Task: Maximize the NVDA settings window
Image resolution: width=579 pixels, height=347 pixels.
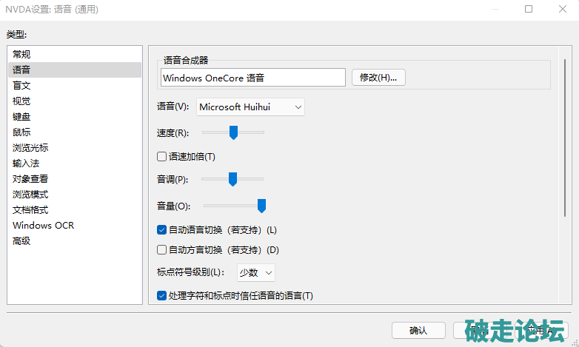Action: pyautogui.click(x=529, y=10)
